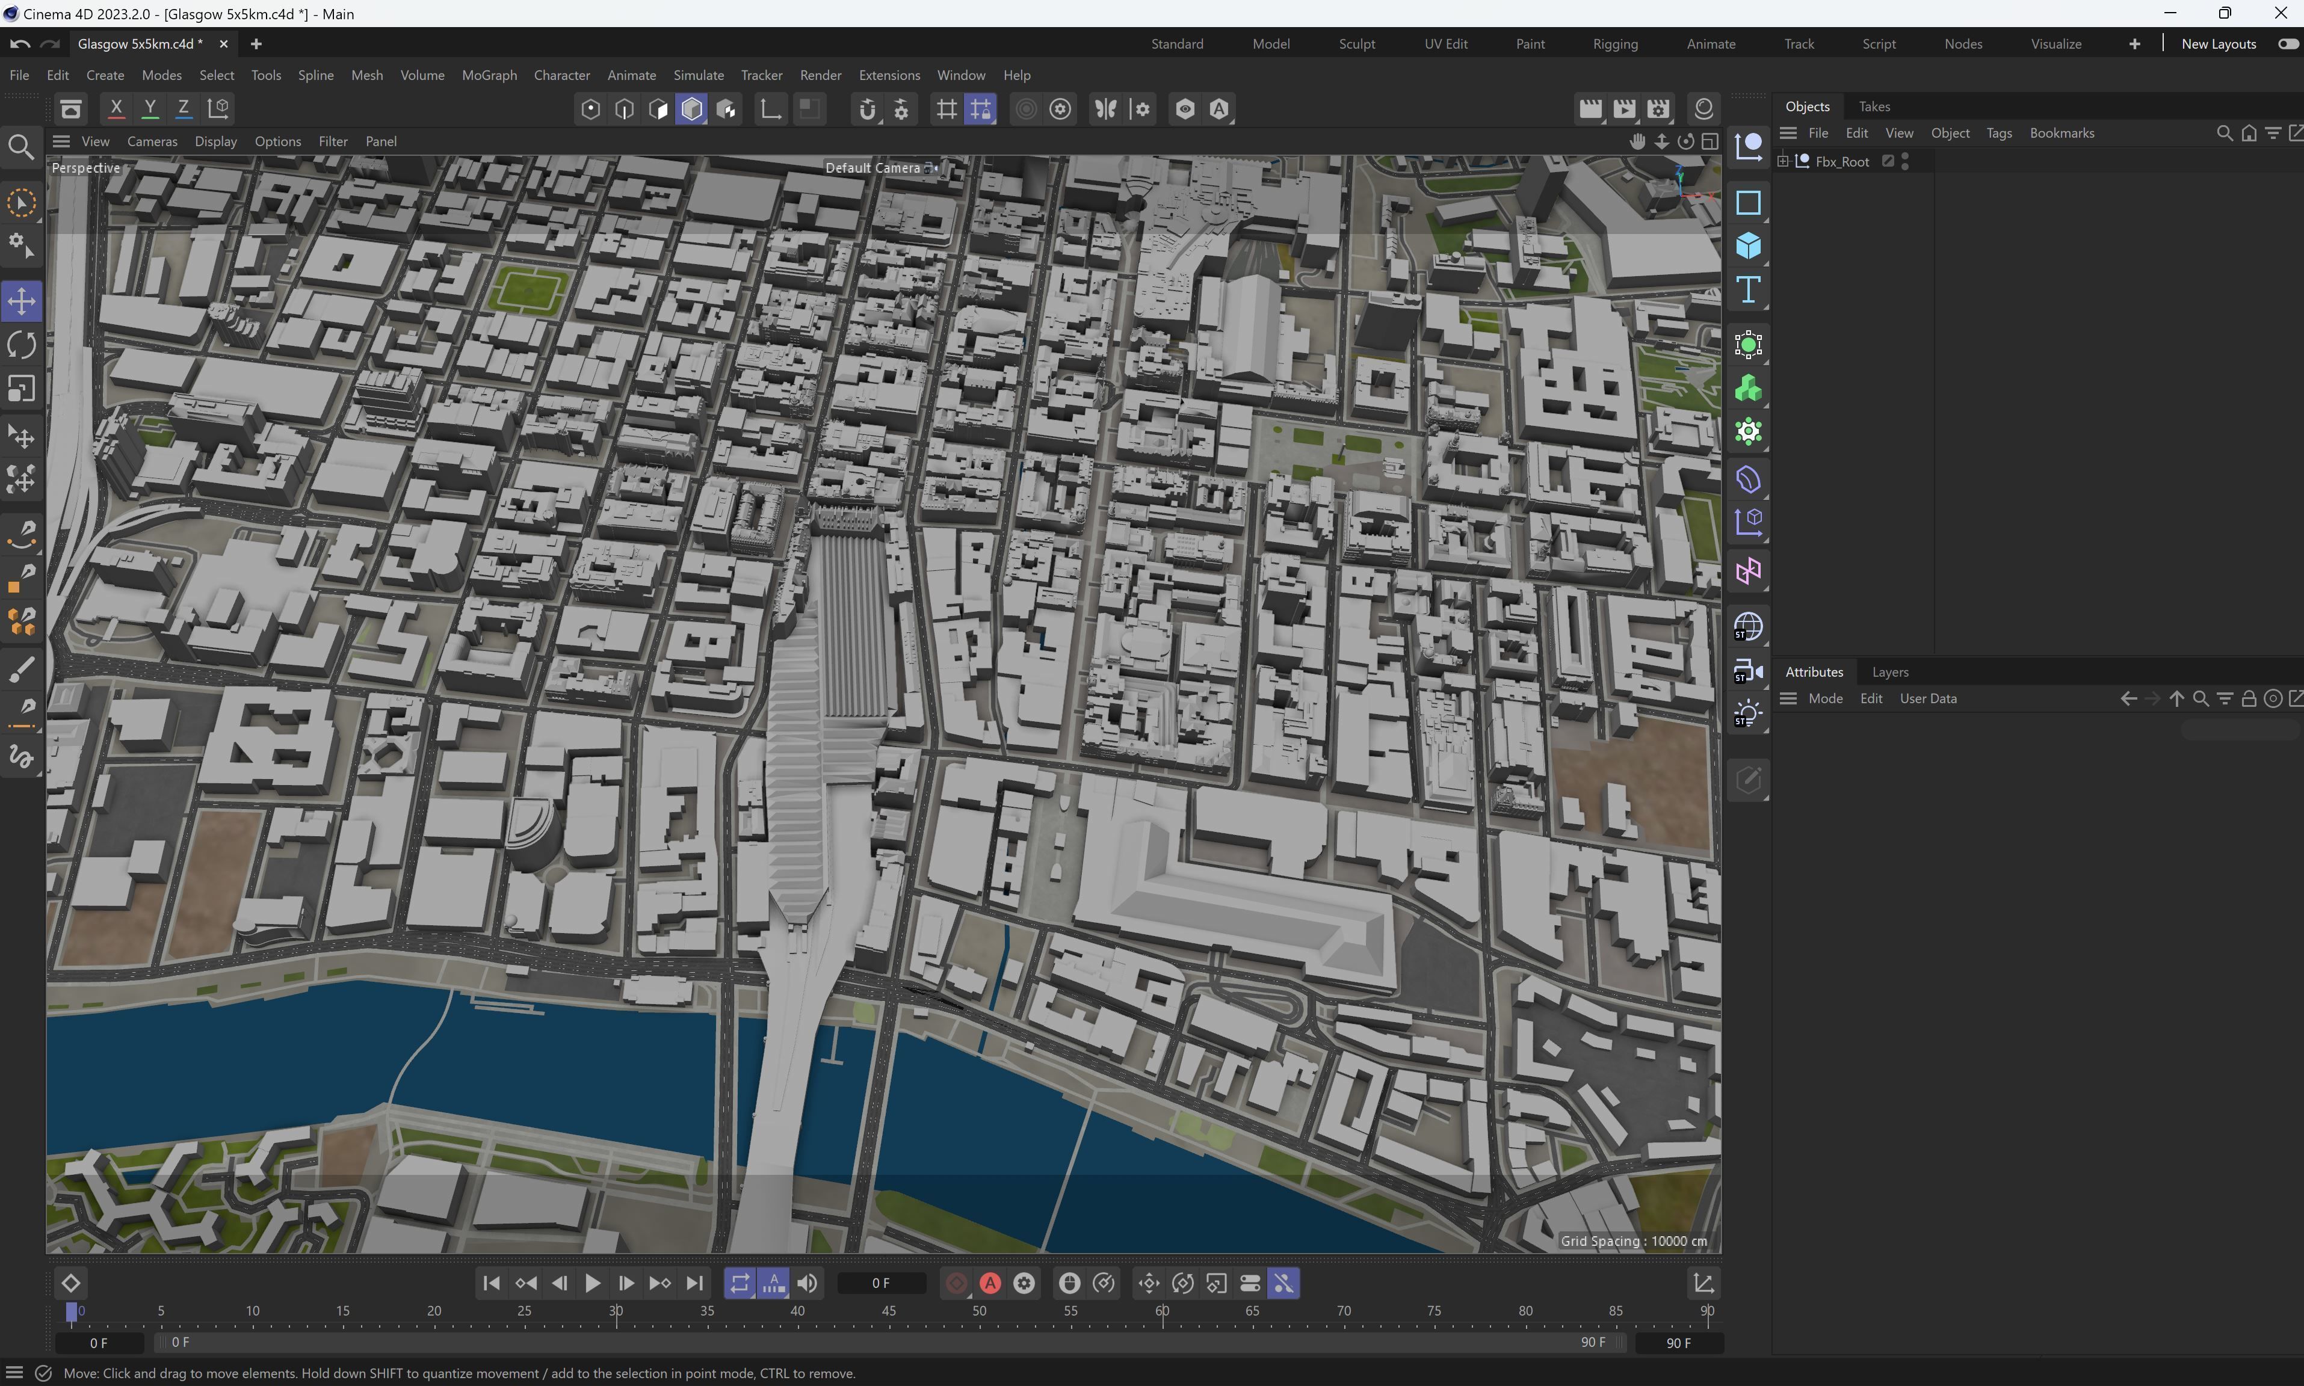Viewport: 2304px width, 1386px height.
Task: Toggle viewport maximize icon
Action: [1710, 141]
